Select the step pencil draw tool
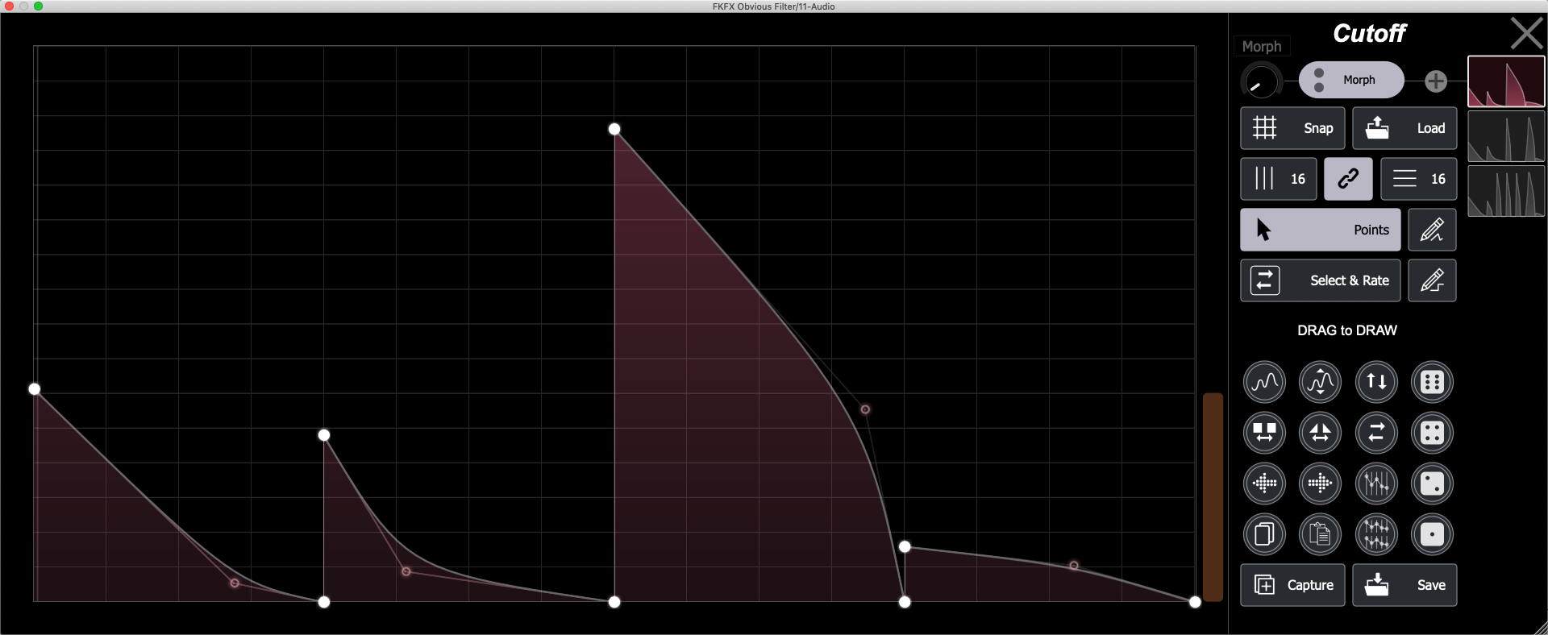 (x=1432, y=280)
